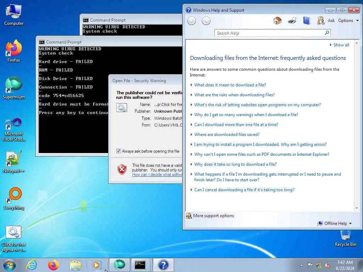Click the Forward arrow in Help window
Screen dimensions: 363x272
206,21
